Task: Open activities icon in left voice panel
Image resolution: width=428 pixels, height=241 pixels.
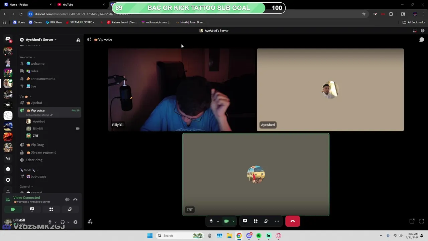Action: (x=51, y=209)
